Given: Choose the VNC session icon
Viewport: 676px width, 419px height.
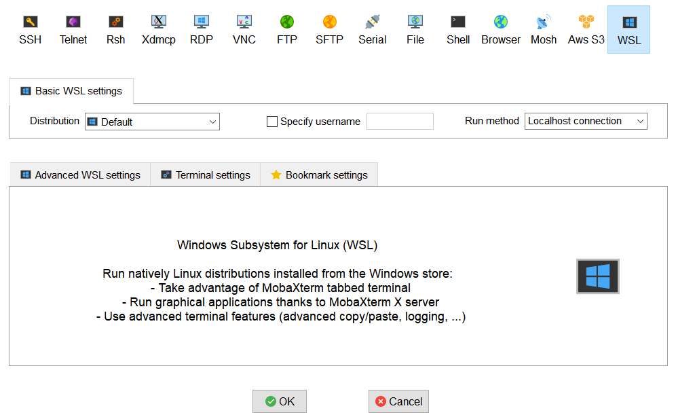Looking at the screenshot, I should (244, 29).
